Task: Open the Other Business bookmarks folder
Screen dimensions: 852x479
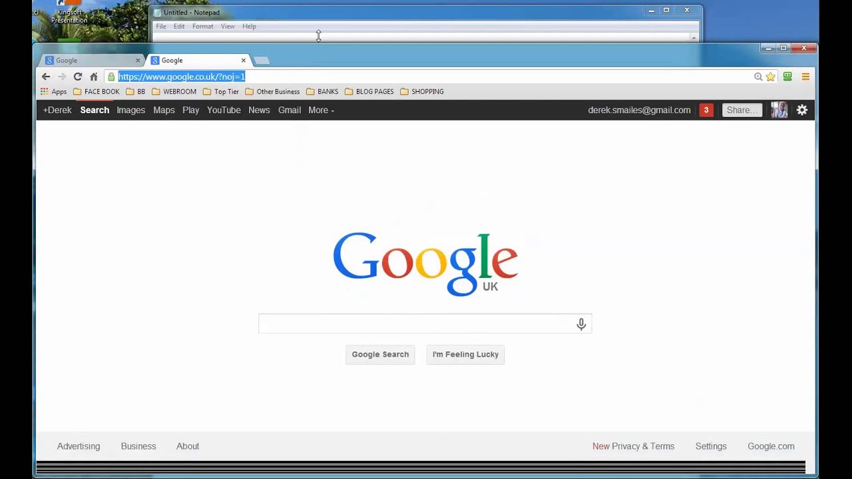Action: pyautogui.click(x=273, y=92)
